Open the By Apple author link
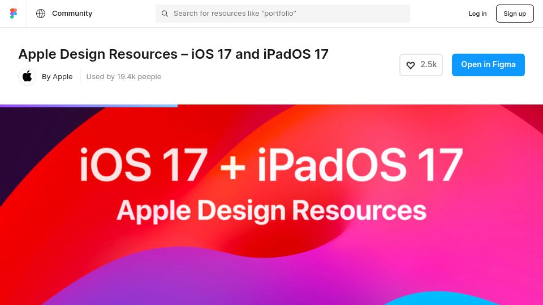The height and width of the screenshot is (305, 543). [57, 77]
